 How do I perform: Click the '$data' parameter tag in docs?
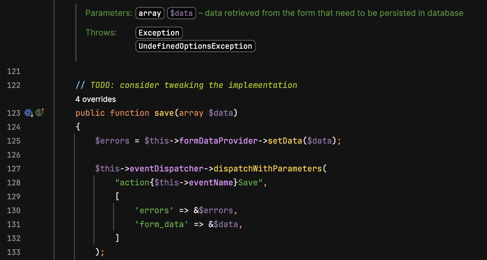tap(182, 13)
